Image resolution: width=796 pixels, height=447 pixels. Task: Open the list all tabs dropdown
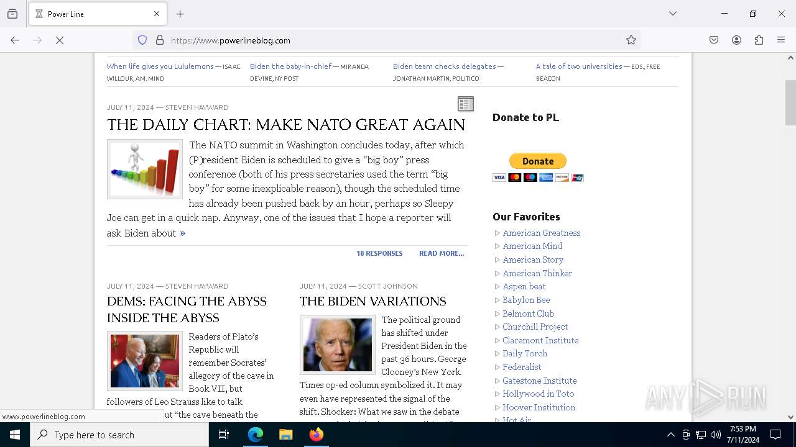[672, 14]
